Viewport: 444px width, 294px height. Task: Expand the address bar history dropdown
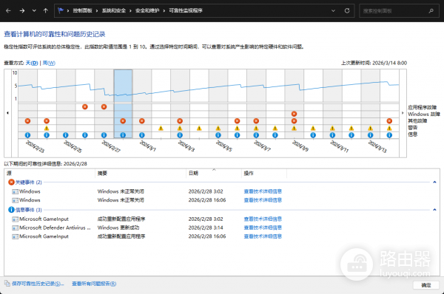[333, 11]
